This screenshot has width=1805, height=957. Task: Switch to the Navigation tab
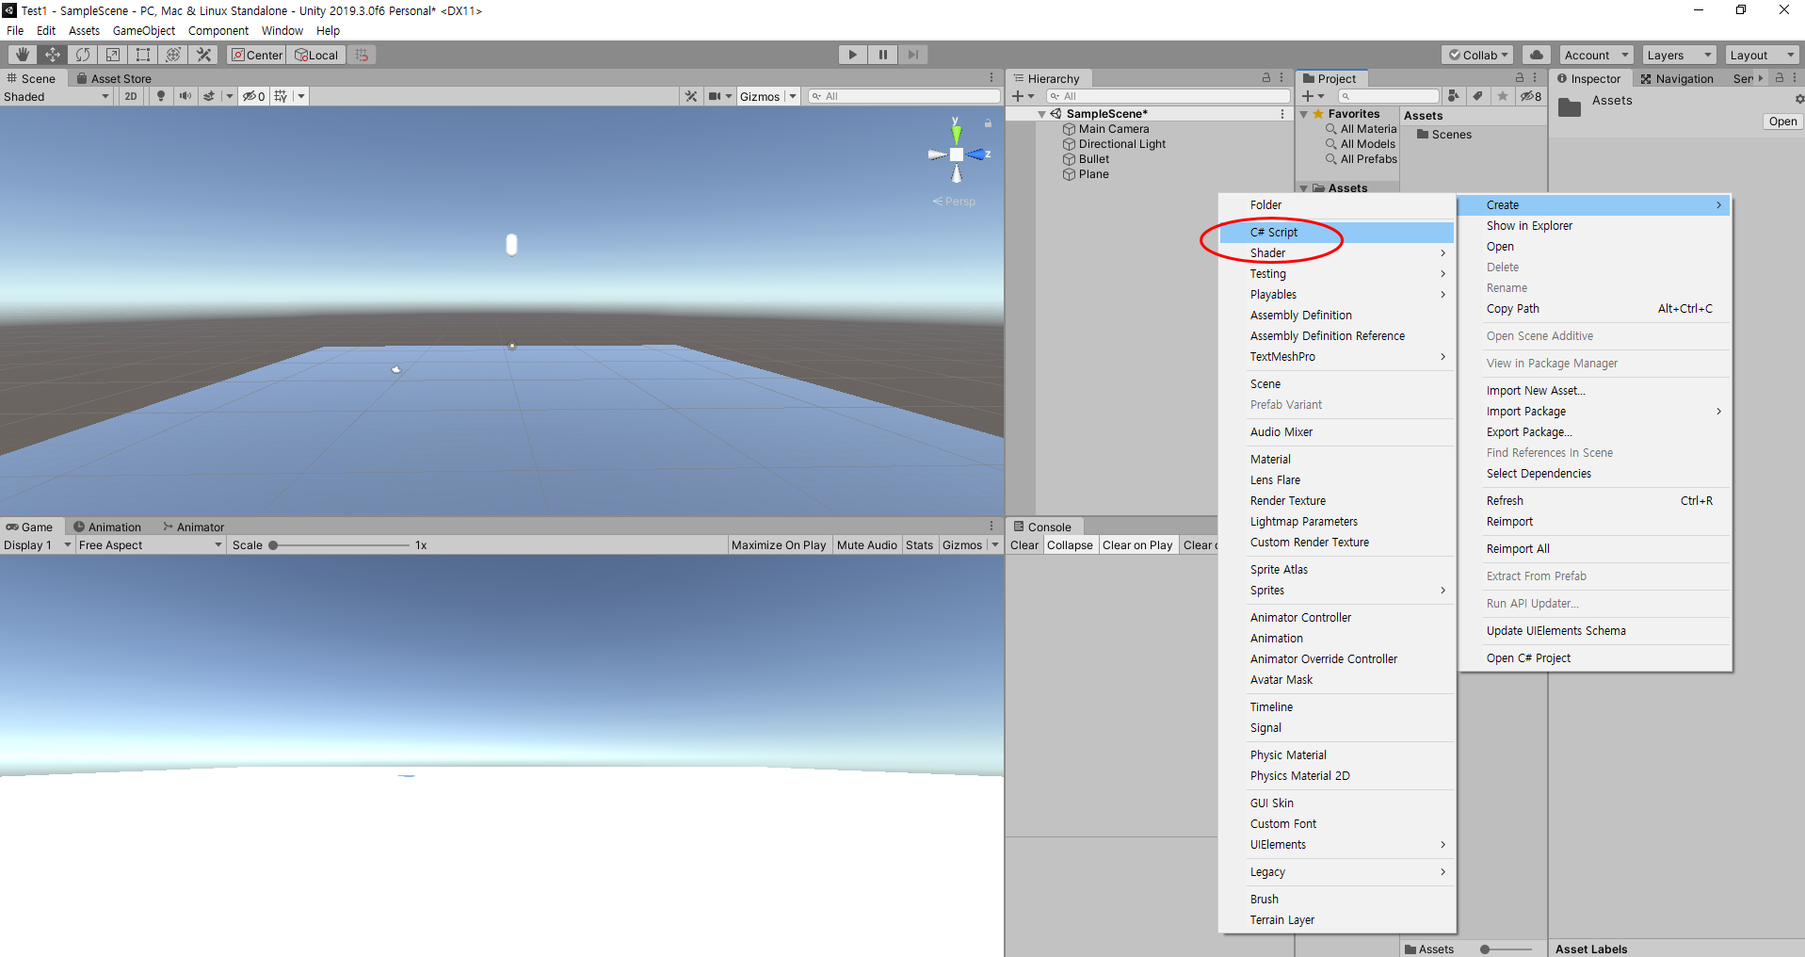click(x=1677, y=78)
